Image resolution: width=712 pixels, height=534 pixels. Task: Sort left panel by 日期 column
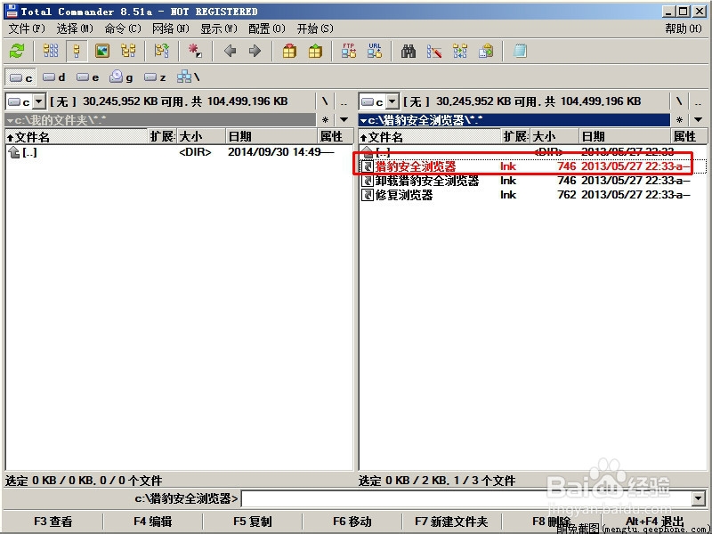[x=271, y=137]
